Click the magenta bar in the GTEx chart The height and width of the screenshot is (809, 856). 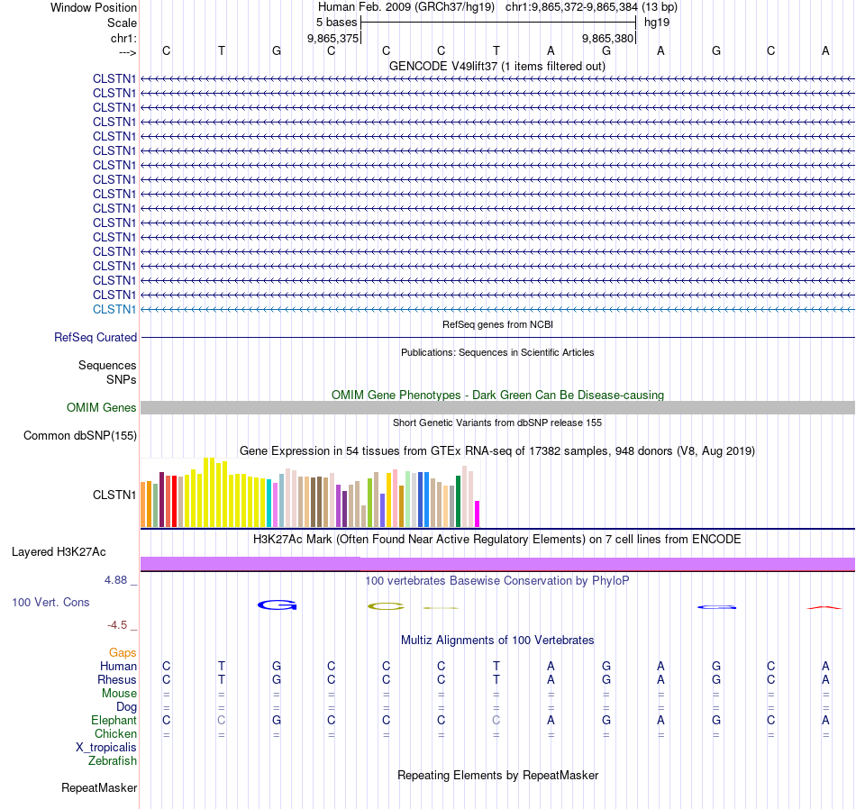click(478, 514)
